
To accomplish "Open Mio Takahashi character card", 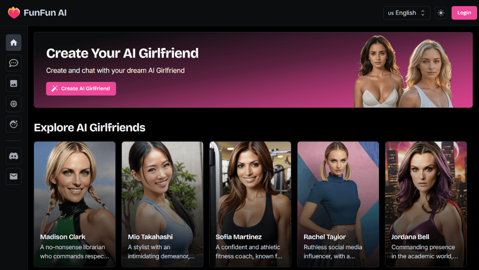I will pos(162,204).
